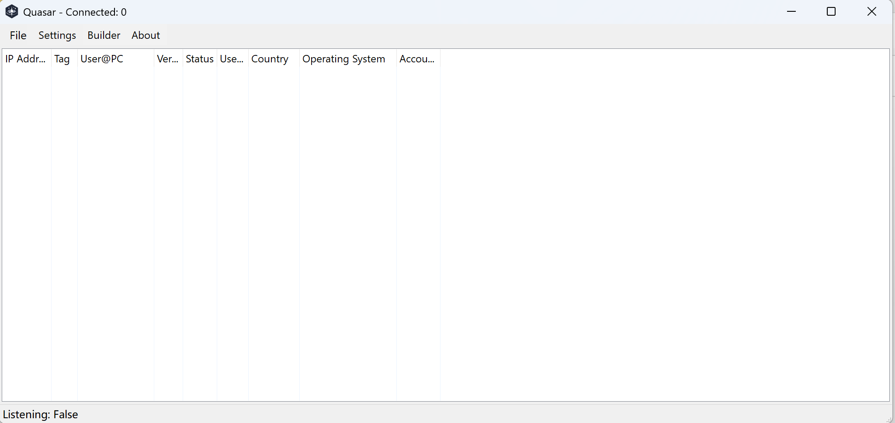The height and width of the screenshot is (423, 895).
Task: Open the Settings menu
Action: click(x=57, y=35)
